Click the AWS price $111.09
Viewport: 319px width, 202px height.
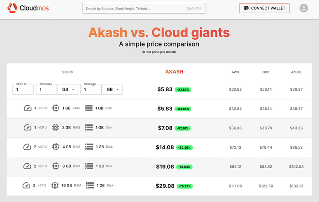pyautogui.click(x=236, y=186)
